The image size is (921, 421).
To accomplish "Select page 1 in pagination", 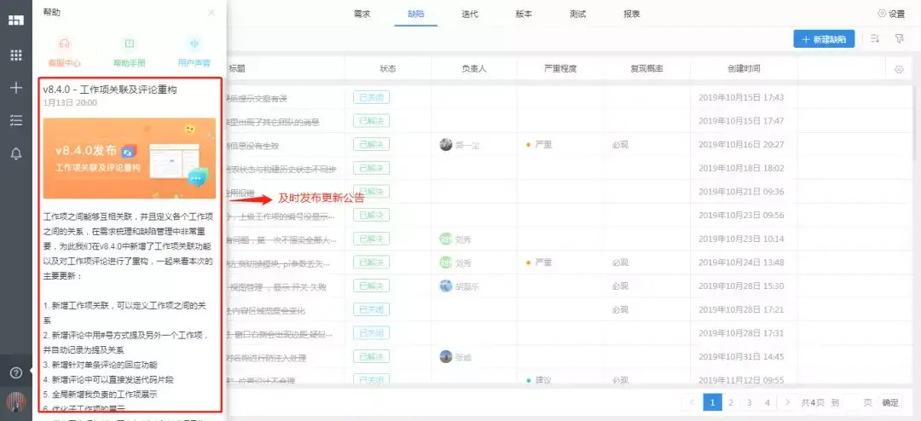I will [712, 402].
